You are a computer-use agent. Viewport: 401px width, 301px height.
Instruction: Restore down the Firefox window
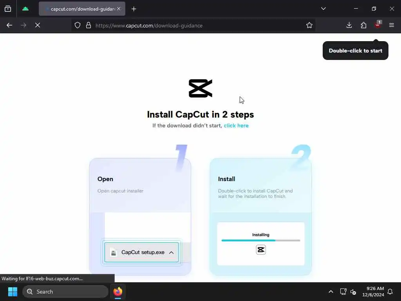click(374, 9)
